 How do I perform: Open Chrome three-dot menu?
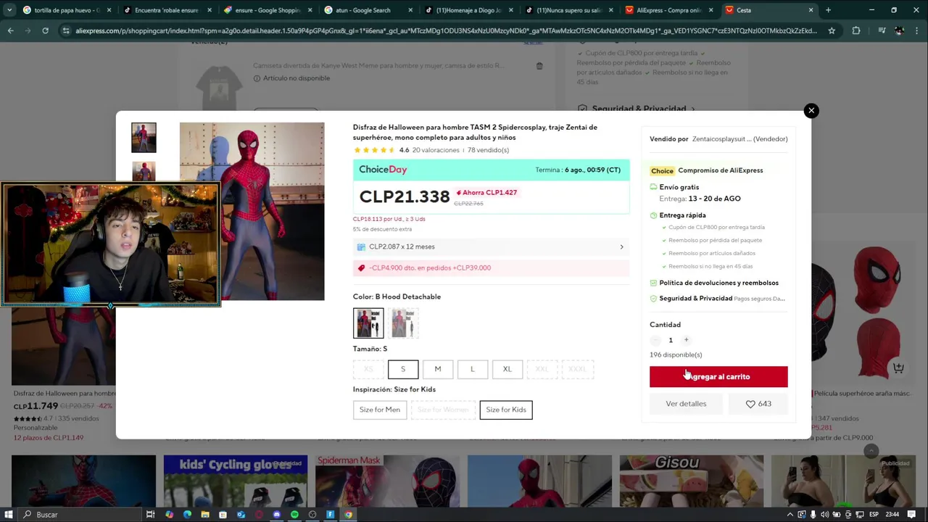coord(917,30)
